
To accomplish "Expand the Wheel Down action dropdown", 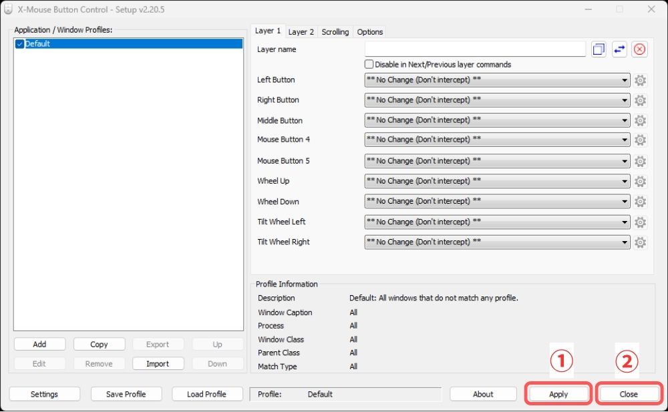I will point(497,201).
